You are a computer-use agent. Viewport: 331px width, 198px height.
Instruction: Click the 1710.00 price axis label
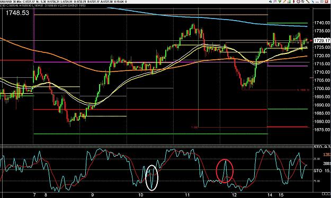(x=322, y=72)
